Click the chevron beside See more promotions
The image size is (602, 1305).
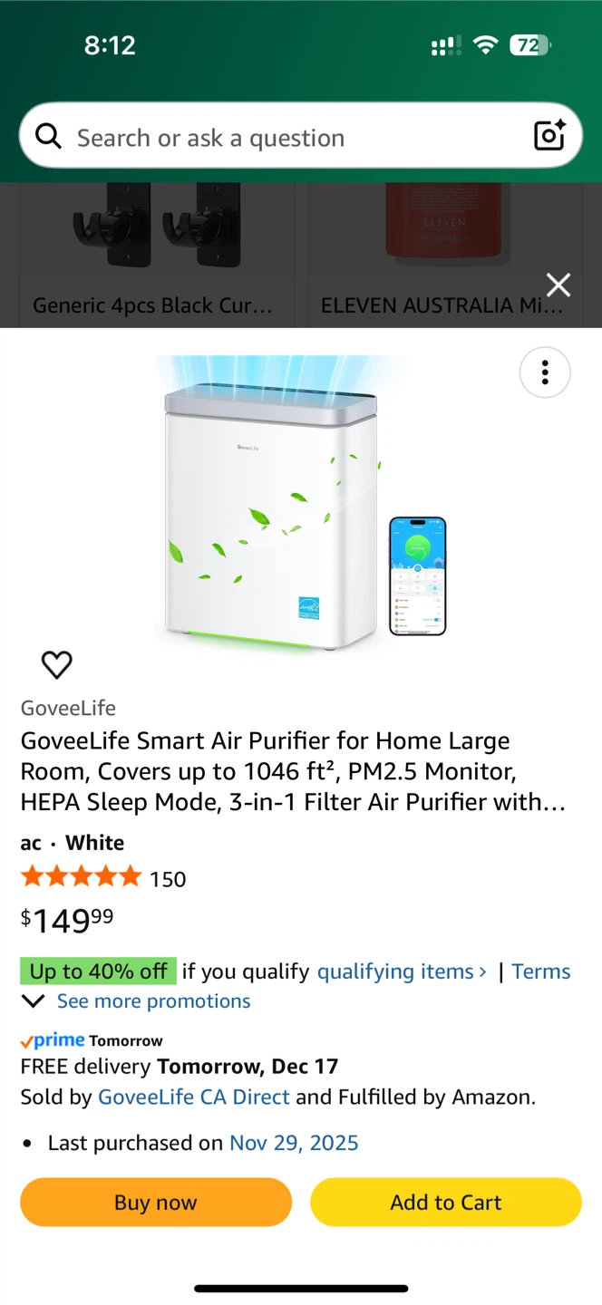click(x=33, y=1001)
